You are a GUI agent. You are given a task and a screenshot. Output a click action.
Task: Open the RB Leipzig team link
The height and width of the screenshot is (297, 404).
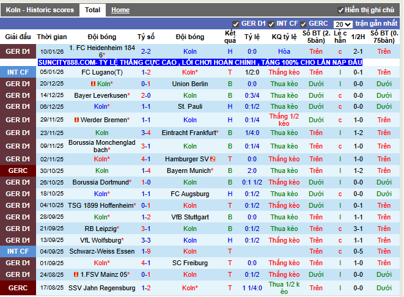click(x=101, y=229)
